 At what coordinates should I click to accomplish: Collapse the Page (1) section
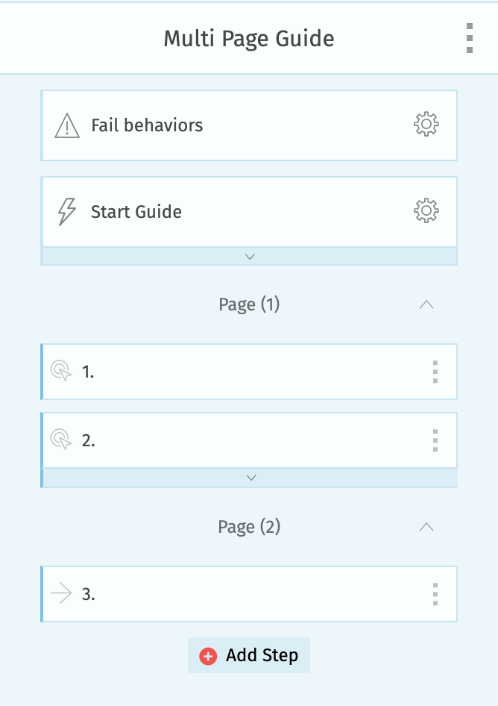[x=426, y=304]
